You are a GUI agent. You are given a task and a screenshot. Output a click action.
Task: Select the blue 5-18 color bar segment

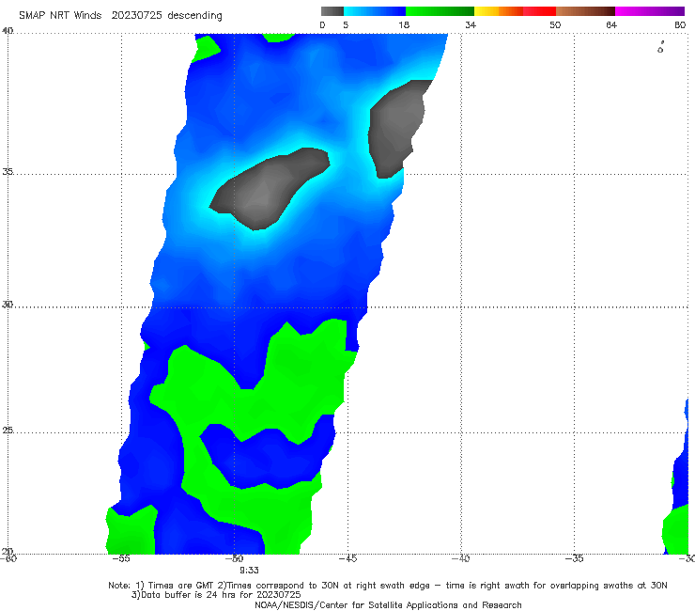375,11
